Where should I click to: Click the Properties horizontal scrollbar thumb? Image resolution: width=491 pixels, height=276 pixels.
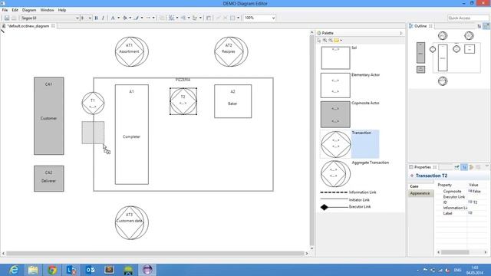(455, 252)
